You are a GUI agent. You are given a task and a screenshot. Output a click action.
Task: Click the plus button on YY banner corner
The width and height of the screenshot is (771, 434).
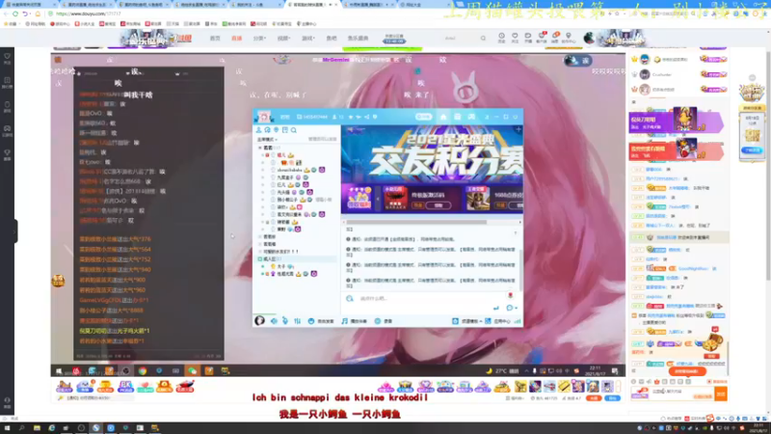518,129
